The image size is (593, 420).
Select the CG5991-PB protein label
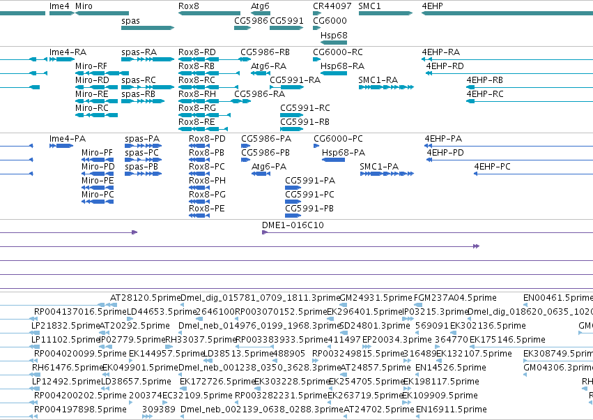point(309,209)
